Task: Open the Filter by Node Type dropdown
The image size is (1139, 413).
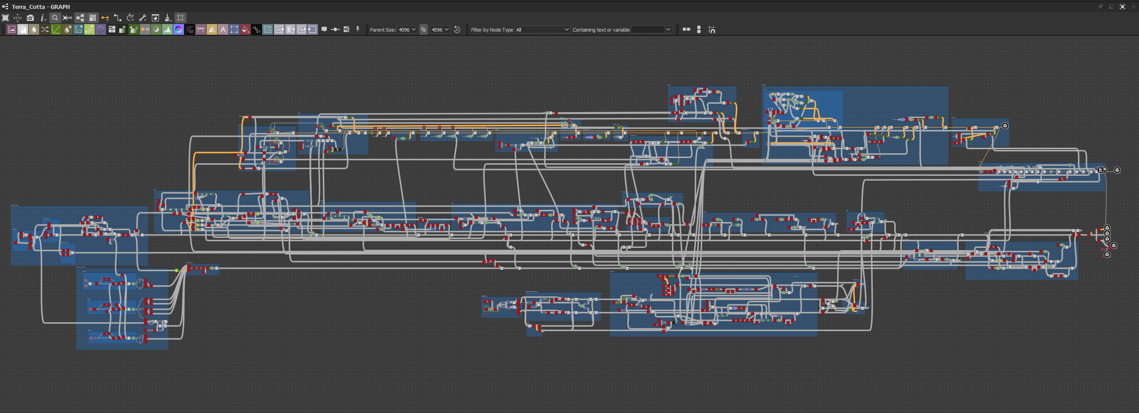Action: pyautogui.click(x=542, y=30)
